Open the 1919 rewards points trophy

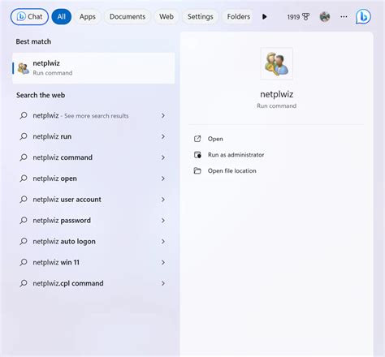298,17
